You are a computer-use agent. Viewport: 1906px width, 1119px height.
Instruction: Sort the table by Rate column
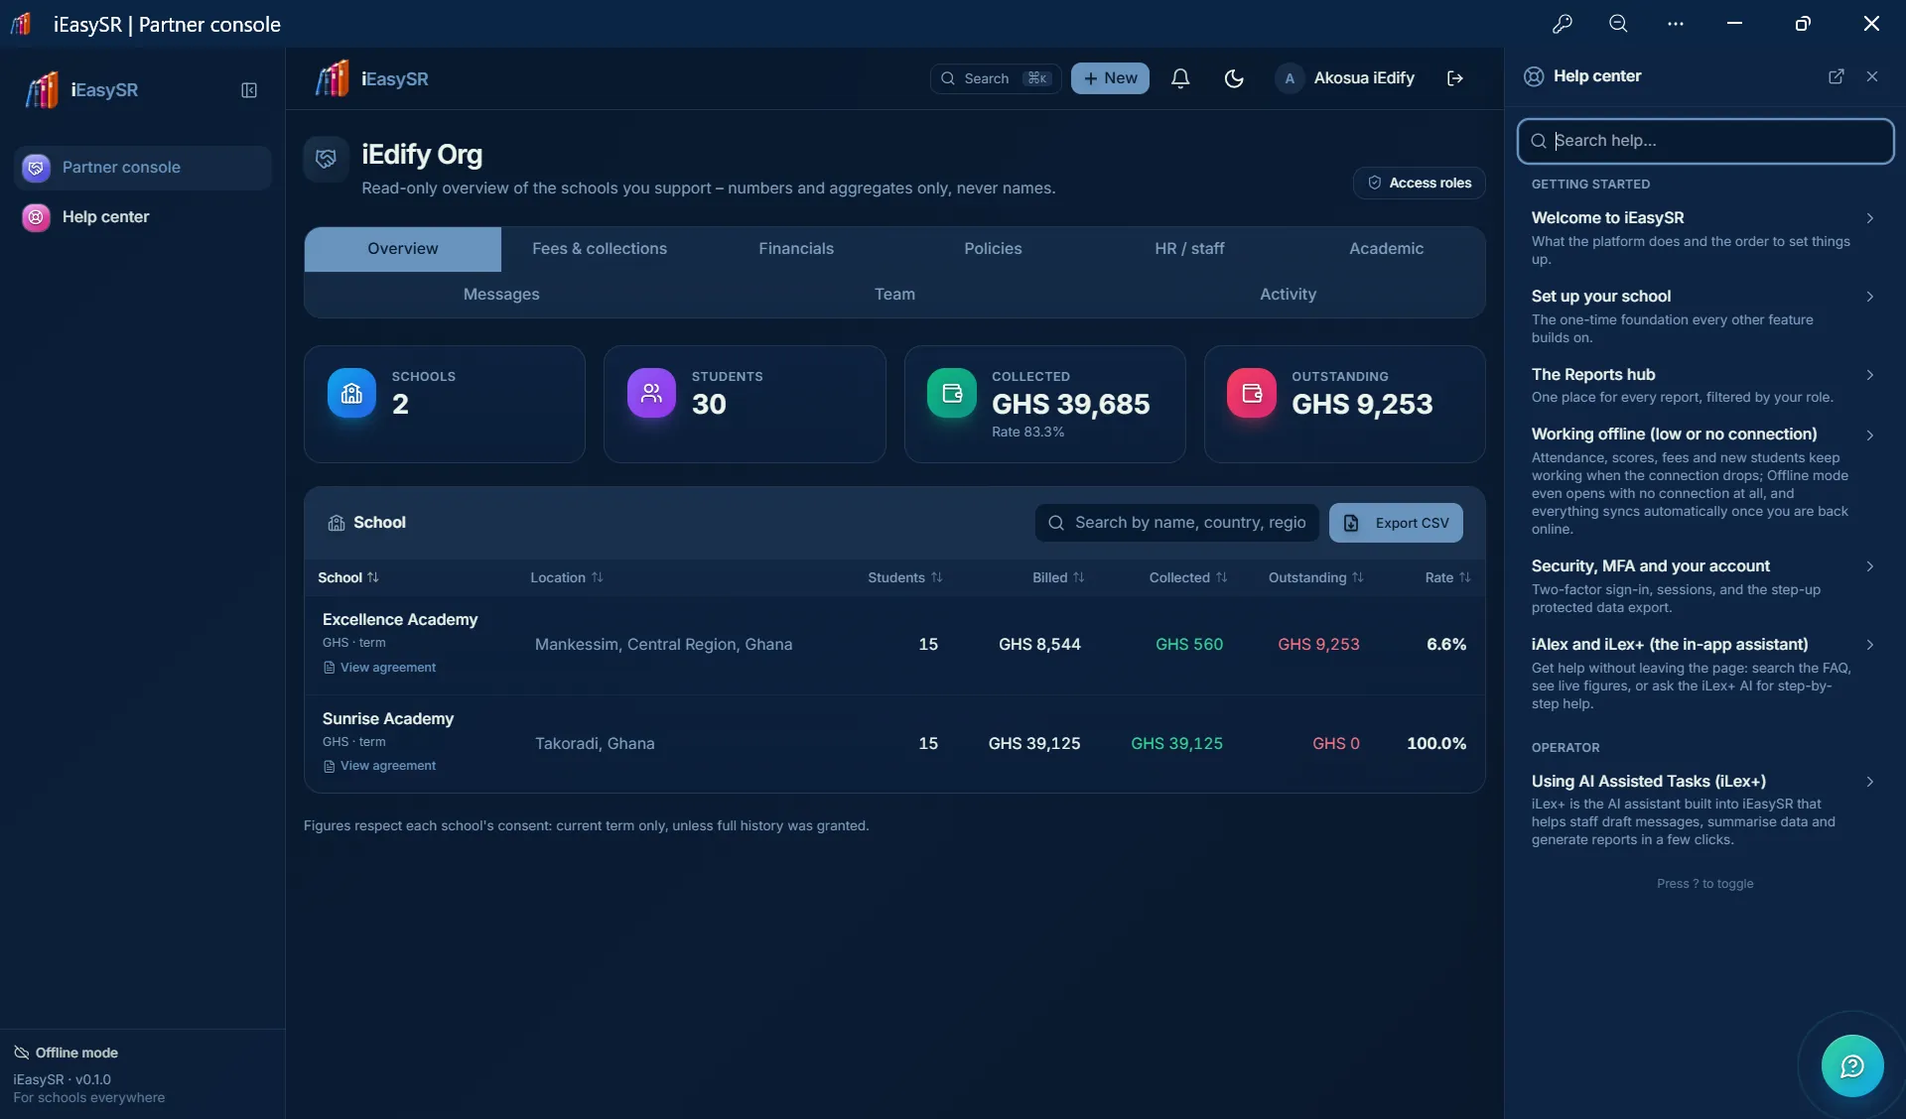tap(1448, 577)
